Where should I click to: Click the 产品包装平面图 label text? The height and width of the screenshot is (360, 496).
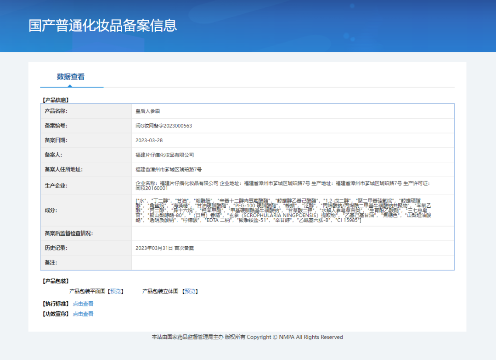[87, 291]
